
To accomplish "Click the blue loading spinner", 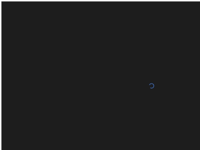I will click(151, 86).
